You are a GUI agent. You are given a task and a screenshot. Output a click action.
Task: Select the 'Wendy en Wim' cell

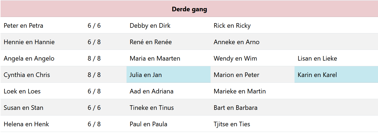235,58
